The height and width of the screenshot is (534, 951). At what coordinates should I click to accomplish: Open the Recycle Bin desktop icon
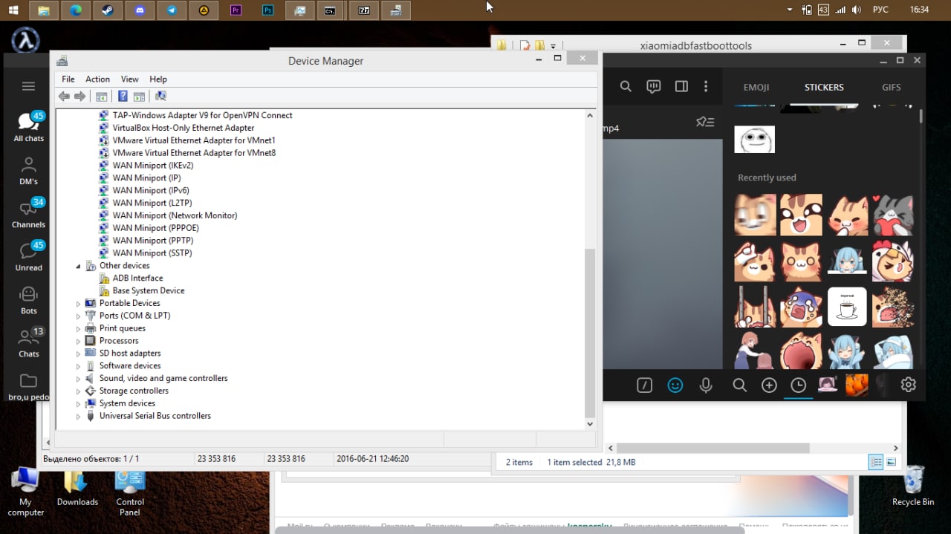pos(913,486)
